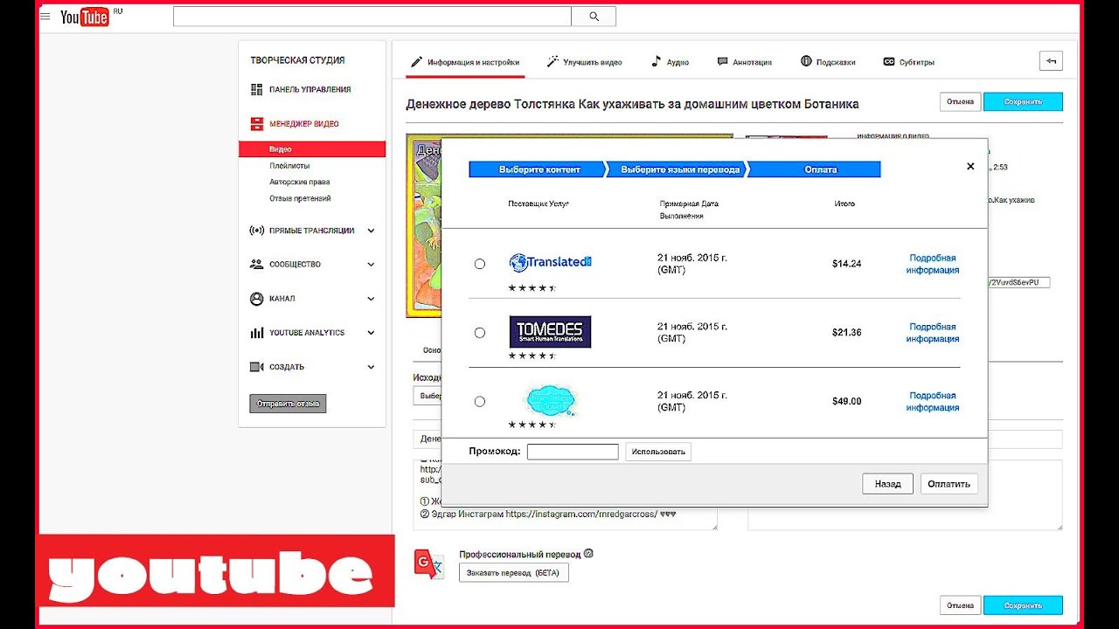The width and height of the screenshot is (1119, 629).
Task: Click the top Сохранить button
Action: 1023,101
